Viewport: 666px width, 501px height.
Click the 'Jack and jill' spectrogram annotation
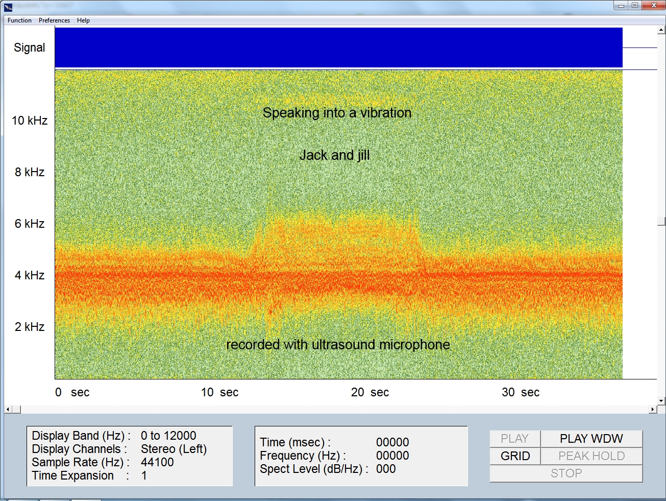tap(334, 155)
